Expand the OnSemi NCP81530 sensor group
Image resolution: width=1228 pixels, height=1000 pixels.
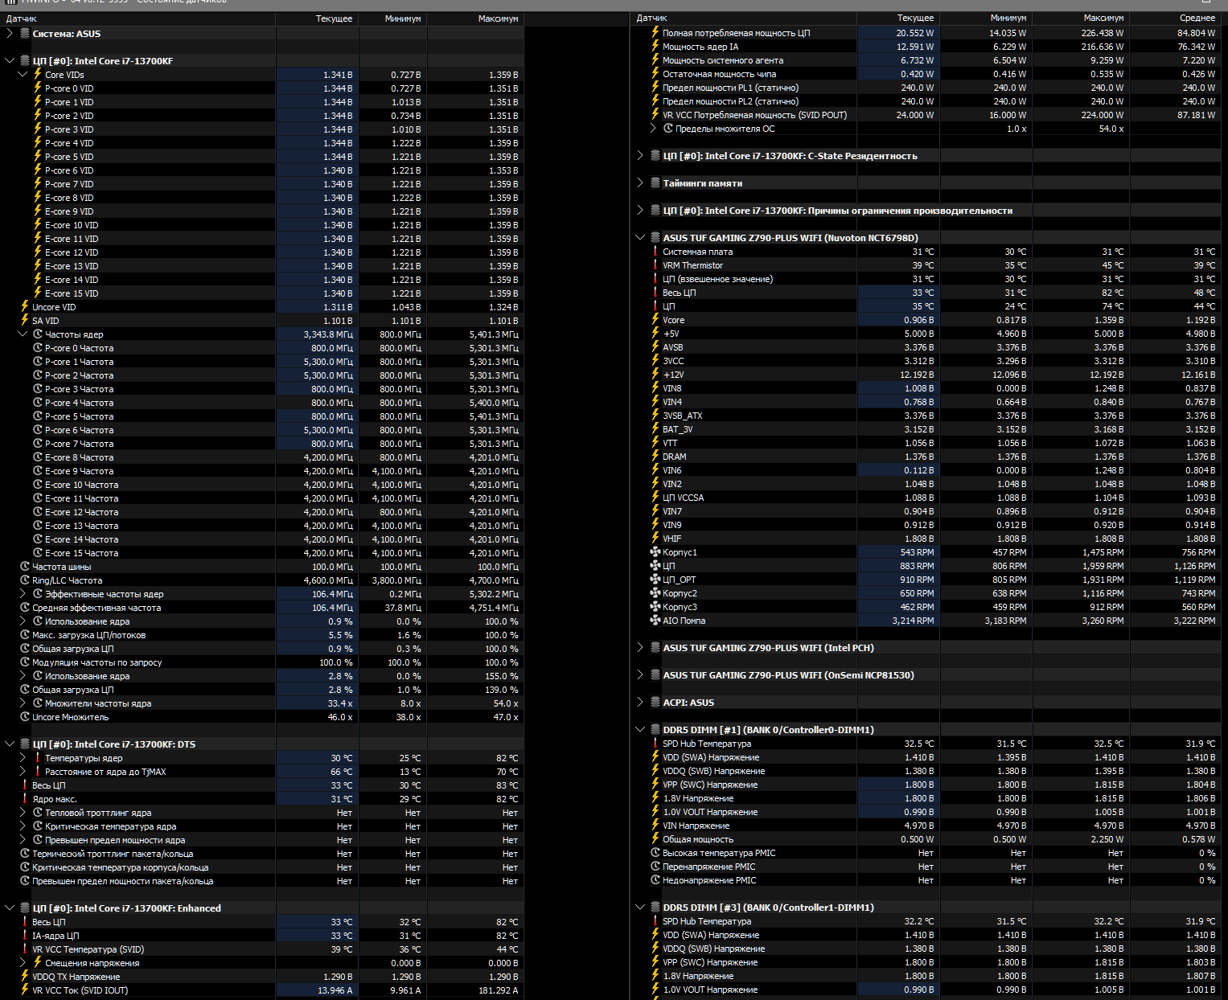click(640, 675)
